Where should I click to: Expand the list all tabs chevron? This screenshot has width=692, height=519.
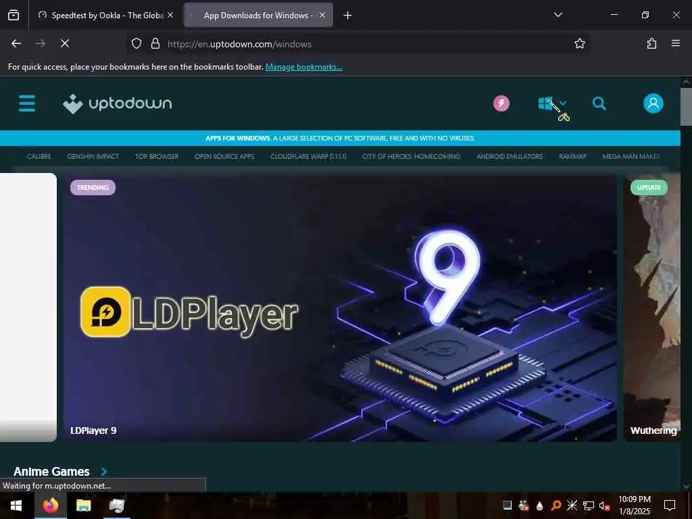pos(558,15)
